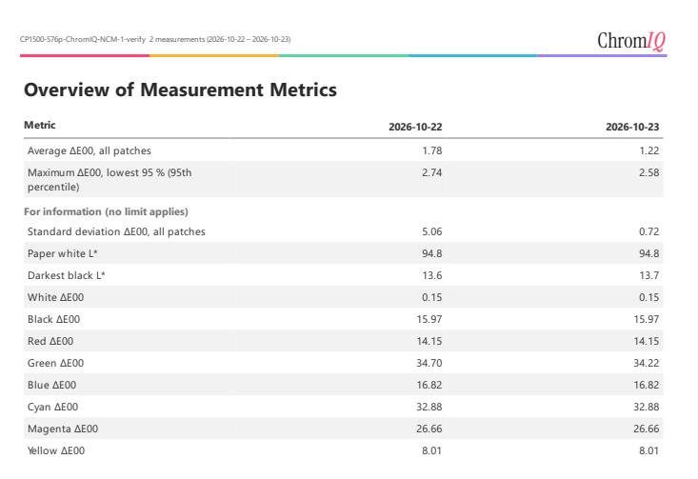Click Paper white L* value for 2026-10-22

point(431,253)
